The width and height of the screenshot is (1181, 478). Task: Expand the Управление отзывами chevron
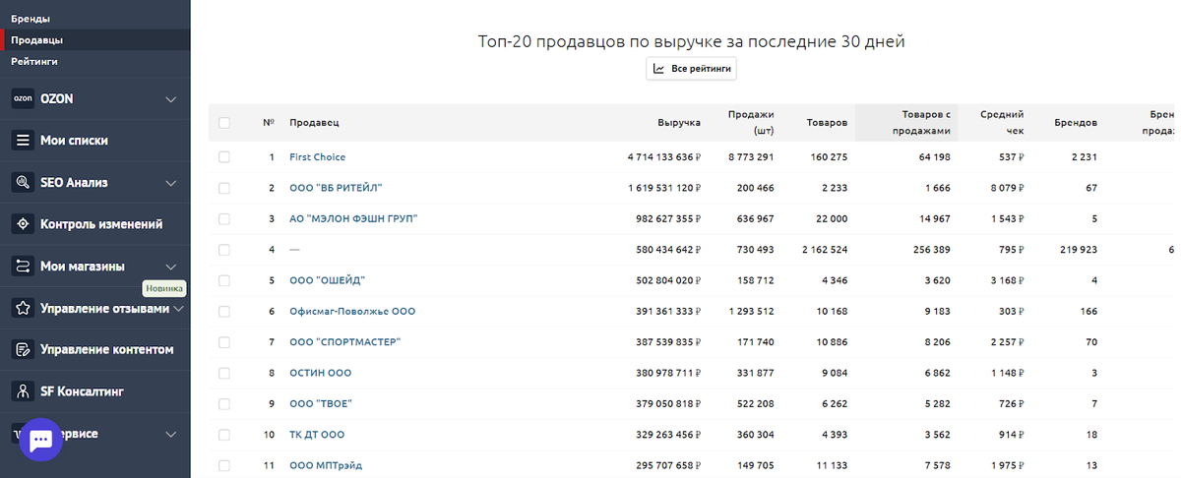coord(178,309)
